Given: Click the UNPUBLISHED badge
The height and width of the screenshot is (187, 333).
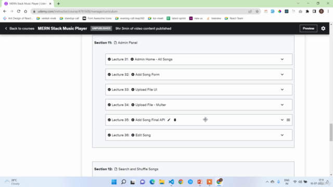Looking at the screenshot, I should pyautogui.click(x=101, y=29).
